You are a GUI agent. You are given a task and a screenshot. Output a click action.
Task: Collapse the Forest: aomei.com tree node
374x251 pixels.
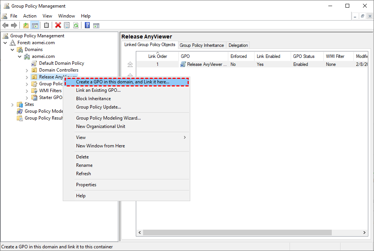tap(5, 43)
